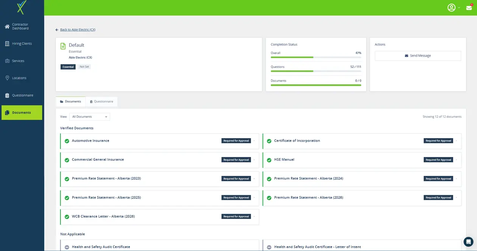Select the highlighted Documents menu label
The image size is (477, 251).
pos(22,112)
